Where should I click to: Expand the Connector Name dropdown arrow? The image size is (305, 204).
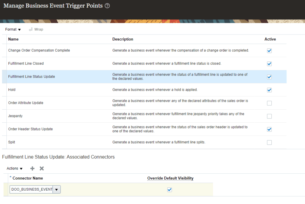click(57, 190)
